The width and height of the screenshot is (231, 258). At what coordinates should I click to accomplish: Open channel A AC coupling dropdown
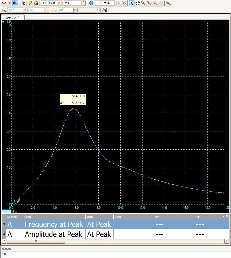coord(46,10)
